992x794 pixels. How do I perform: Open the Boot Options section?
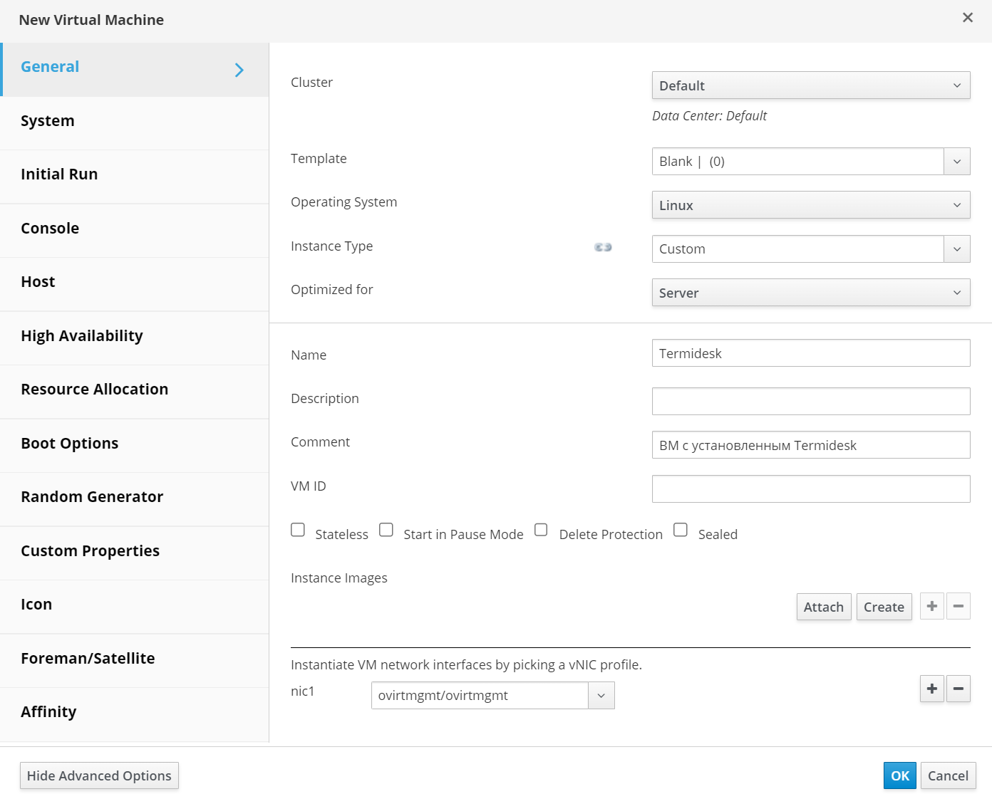coord(70,444)
